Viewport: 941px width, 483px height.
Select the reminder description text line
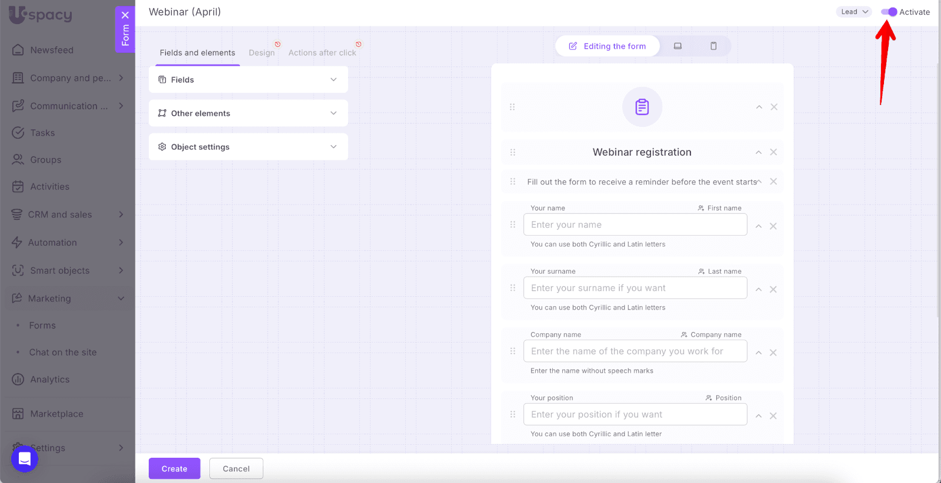(642, 182)
